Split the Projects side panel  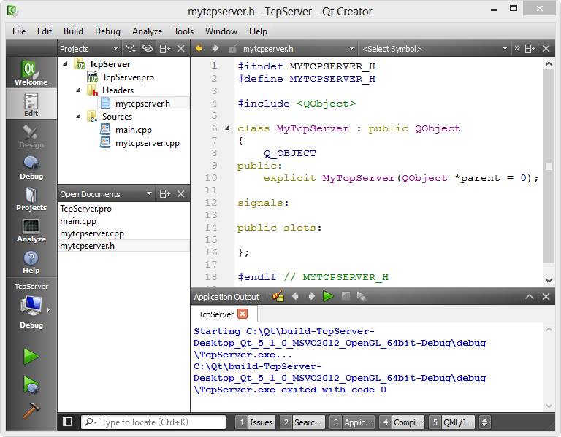(164, 48)
